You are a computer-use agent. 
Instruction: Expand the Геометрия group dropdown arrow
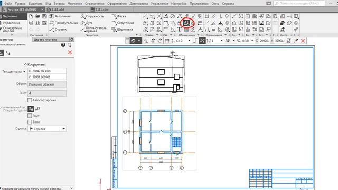point(137,35)
